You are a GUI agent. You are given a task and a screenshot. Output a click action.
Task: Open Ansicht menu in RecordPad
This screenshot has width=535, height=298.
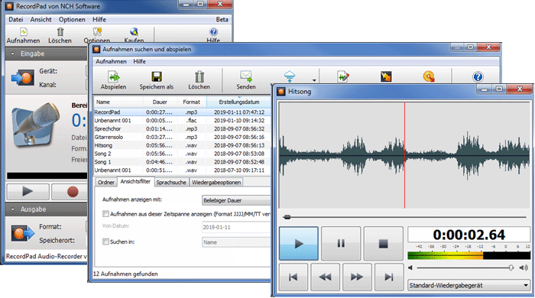click(x=41, y=19)
